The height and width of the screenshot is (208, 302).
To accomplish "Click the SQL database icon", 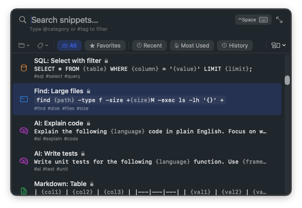I will point(24,68).
